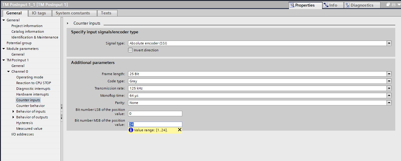Screen dimensions: 401x161
Task: Collapse the Channel 0 tree node
Action: click(8, 71)
